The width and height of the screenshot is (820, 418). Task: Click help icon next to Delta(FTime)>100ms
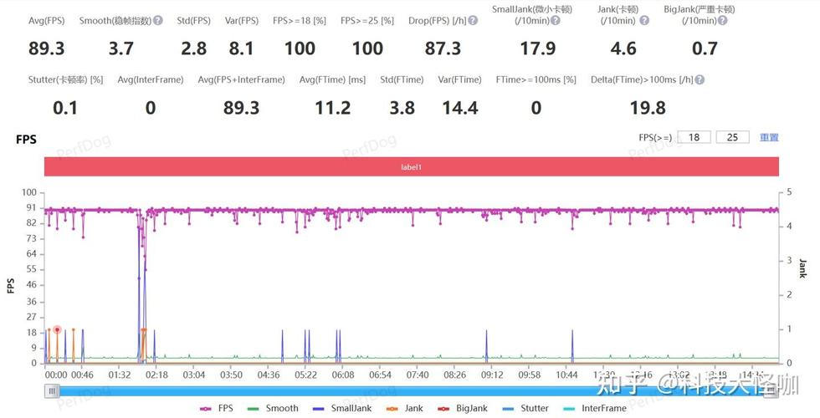point(700,79)
